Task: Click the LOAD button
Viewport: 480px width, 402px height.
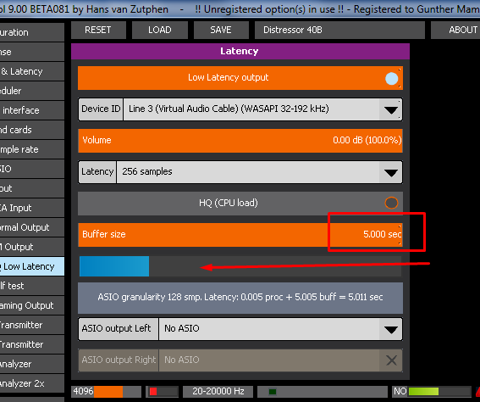Action: click(x=160, y=30)
